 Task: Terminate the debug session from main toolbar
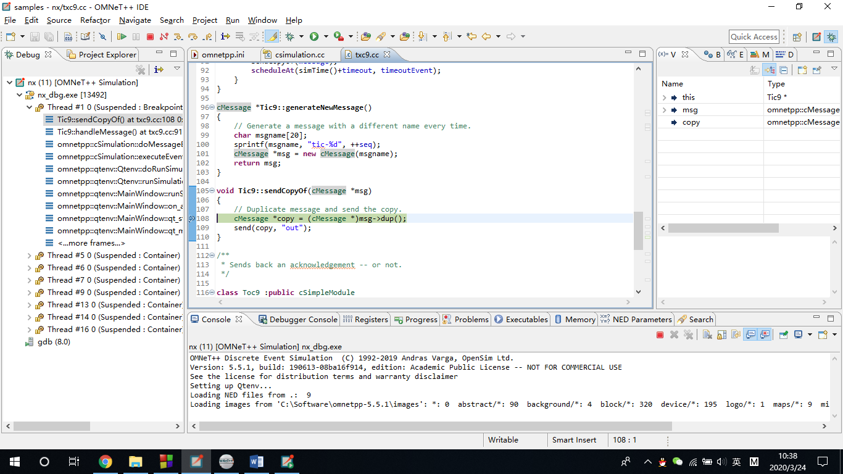tap(150, 37)
